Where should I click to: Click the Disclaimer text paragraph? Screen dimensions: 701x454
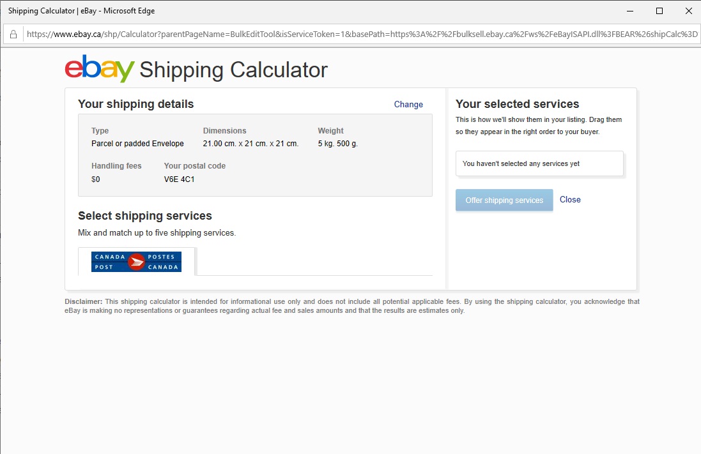351,306
